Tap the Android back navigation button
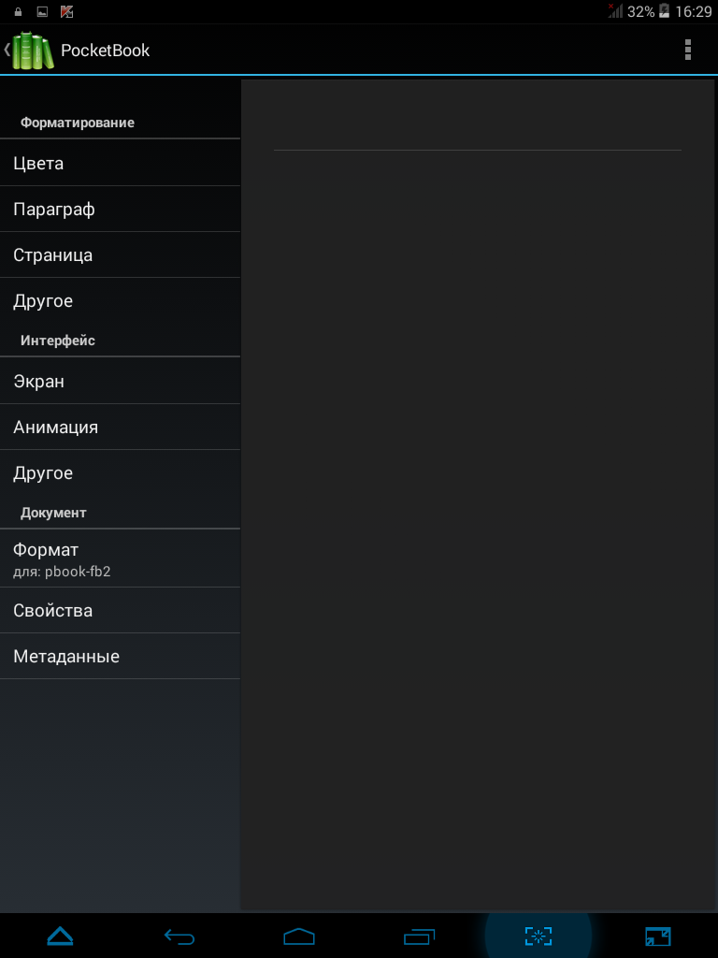718x958 pixels. (x=179, y=936)
